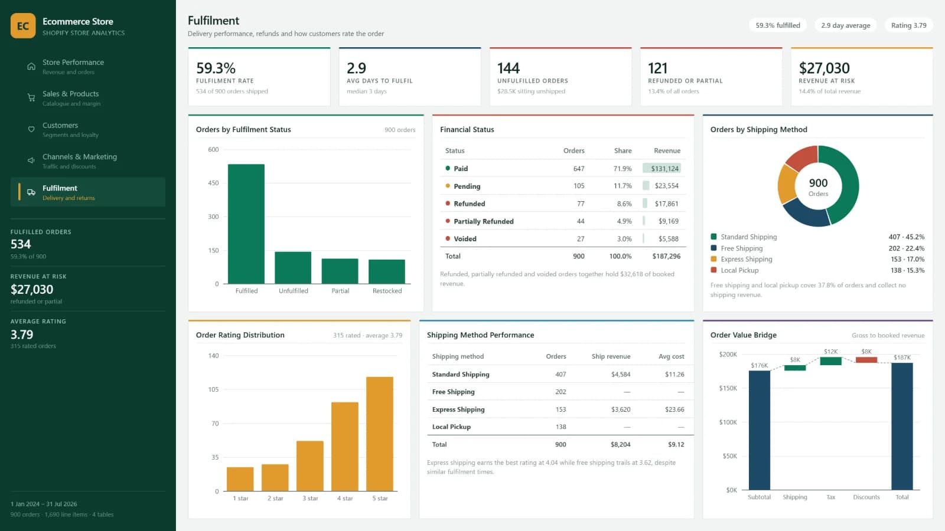Click the Restocked bar in status chart

tap(387, 271)
